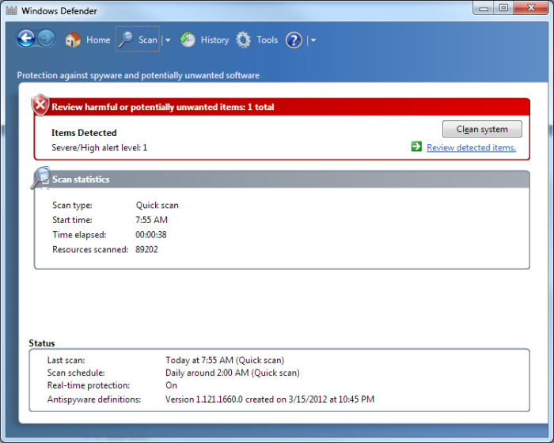Click the 'Last scan:' label
Screen dimensions: 554x443
pos(66,361)
